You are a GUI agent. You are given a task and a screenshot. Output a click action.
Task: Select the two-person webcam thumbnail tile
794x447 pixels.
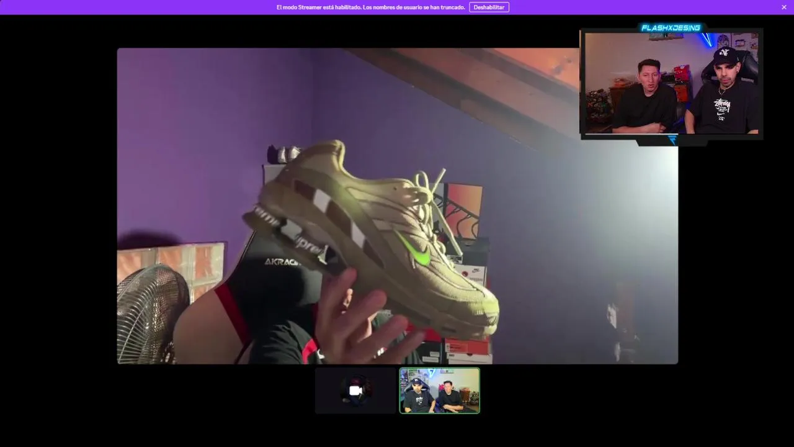pos(440,391)
